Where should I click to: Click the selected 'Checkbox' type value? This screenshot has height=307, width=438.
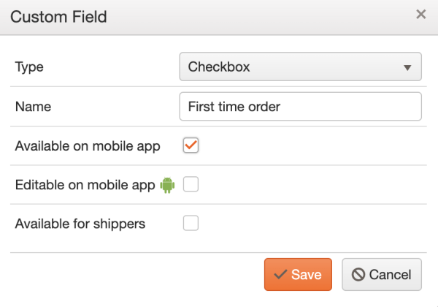(x=219, y=67)
